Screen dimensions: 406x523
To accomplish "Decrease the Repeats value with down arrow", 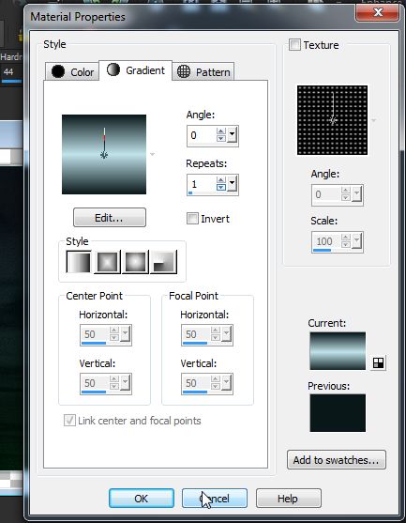I will point(221,188).
